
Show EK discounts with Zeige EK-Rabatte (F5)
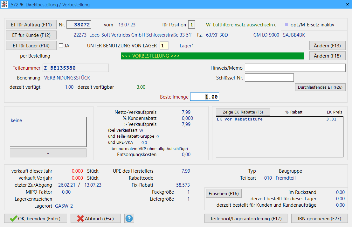point(243,112)
